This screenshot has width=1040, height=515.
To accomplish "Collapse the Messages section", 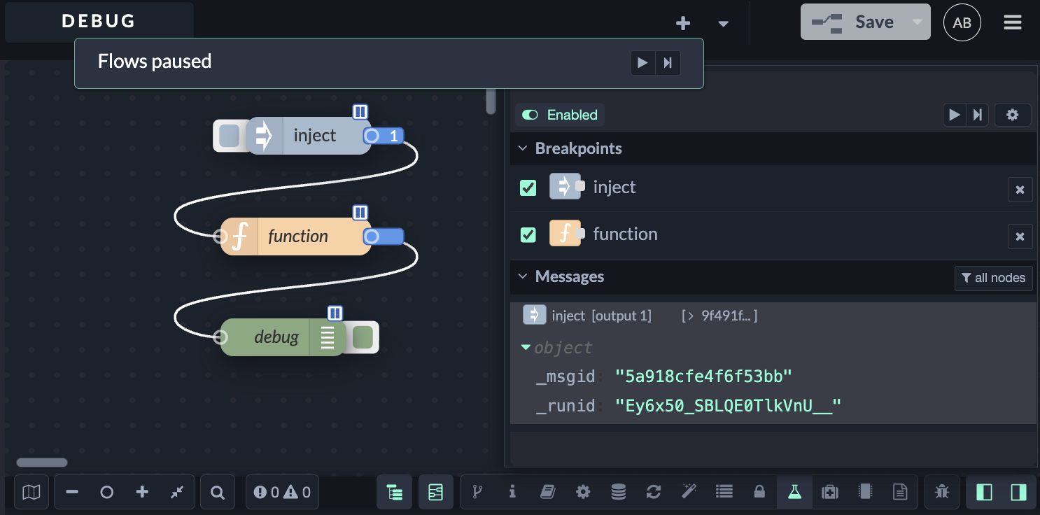I will pyautogui.click(x=523, y=276).
